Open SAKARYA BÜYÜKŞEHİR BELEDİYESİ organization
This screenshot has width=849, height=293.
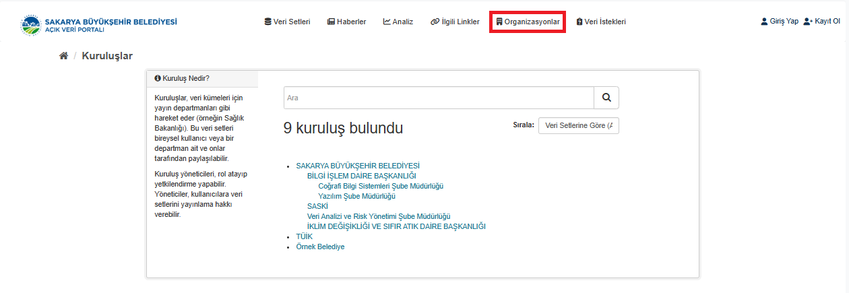click(358, 166)
